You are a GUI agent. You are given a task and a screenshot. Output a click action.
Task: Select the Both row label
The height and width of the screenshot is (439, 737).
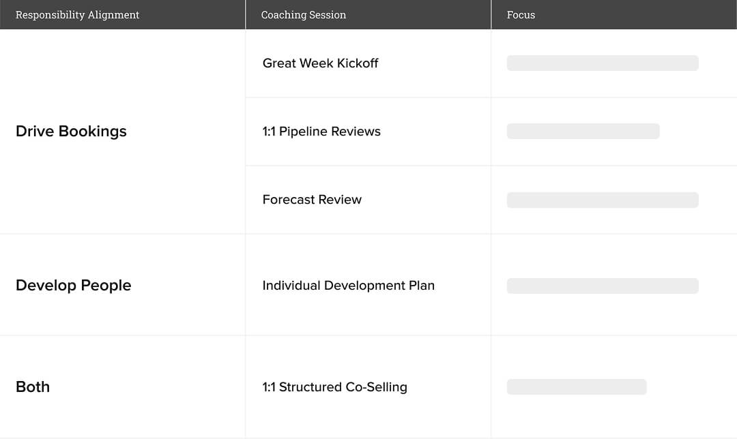pyautogui.click(x=33, y=387)
